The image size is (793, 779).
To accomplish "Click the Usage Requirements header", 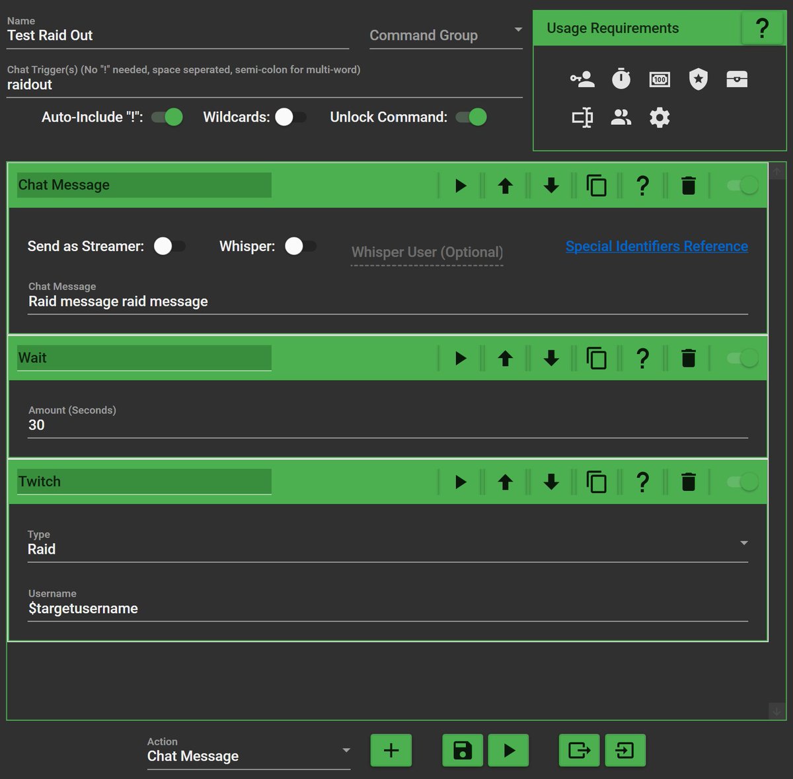I will pos(638,28).
